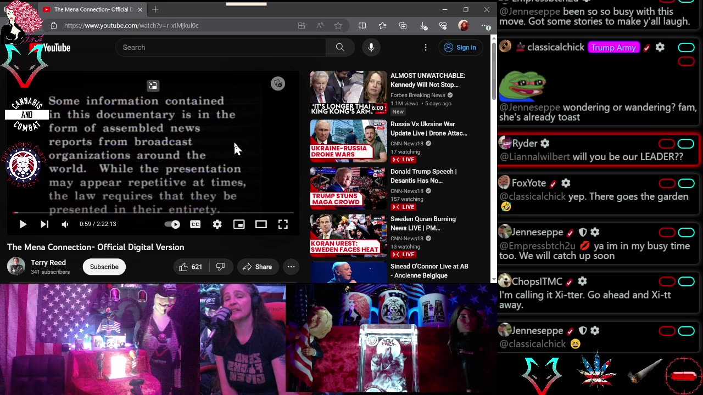This screenshot has height=395, width=703.
Task: Like the video with 621 likes
Action: coord(191,267)
